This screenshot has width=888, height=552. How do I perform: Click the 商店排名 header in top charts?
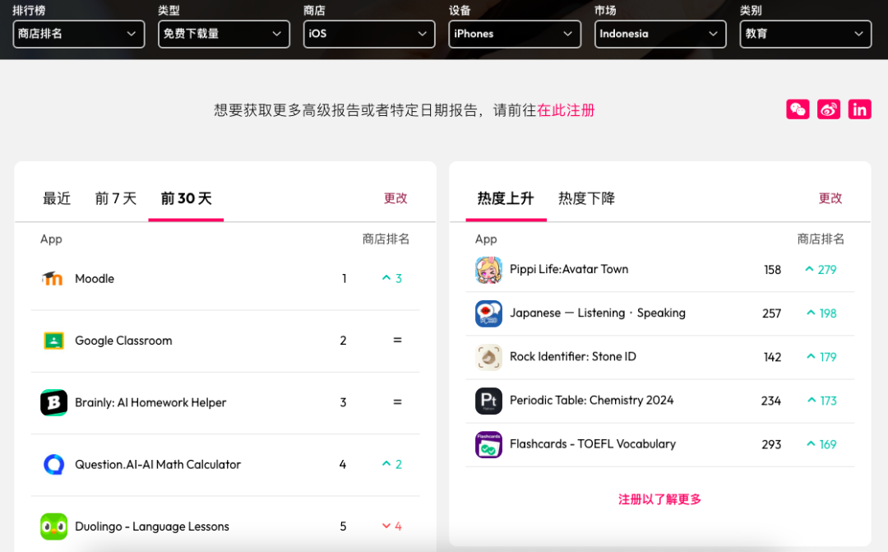(x=386, y=239)
